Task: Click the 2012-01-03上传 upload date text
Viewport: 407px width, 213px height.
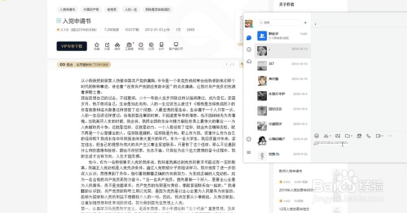Action: click(x=157, y=30)
